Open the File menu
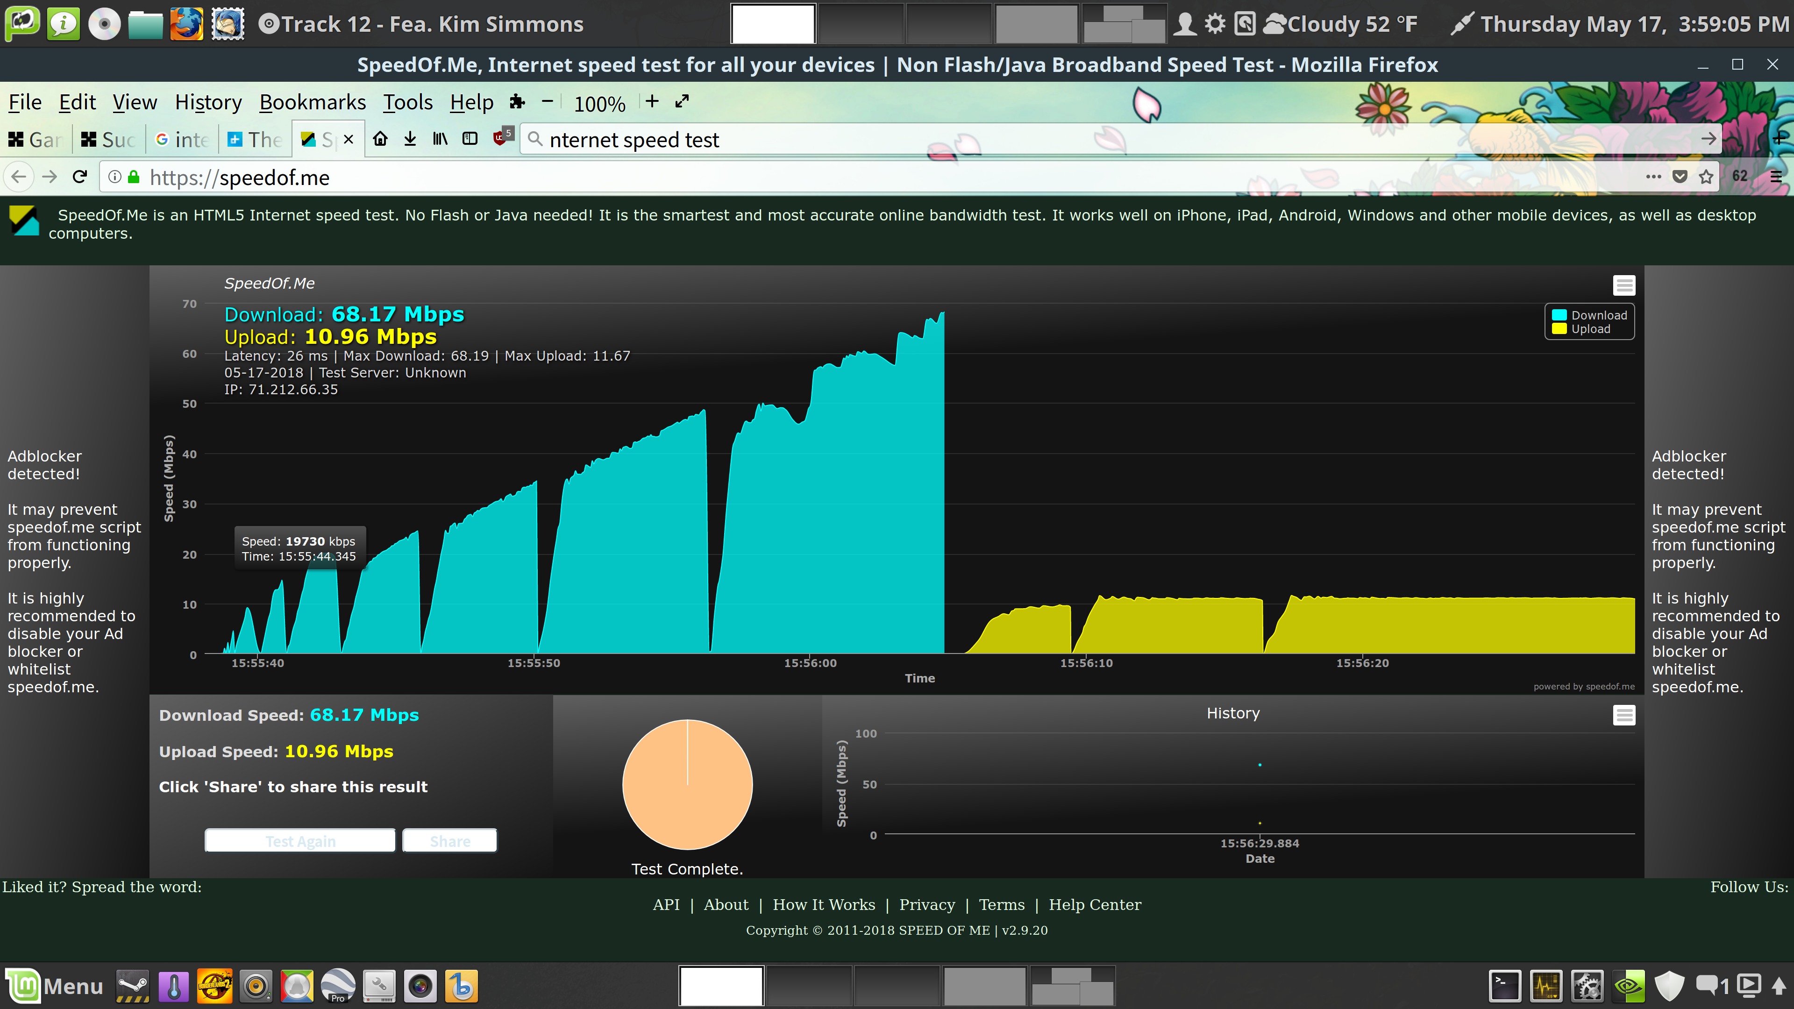This screenshot has width=1794, height=1009. [25, 102]
